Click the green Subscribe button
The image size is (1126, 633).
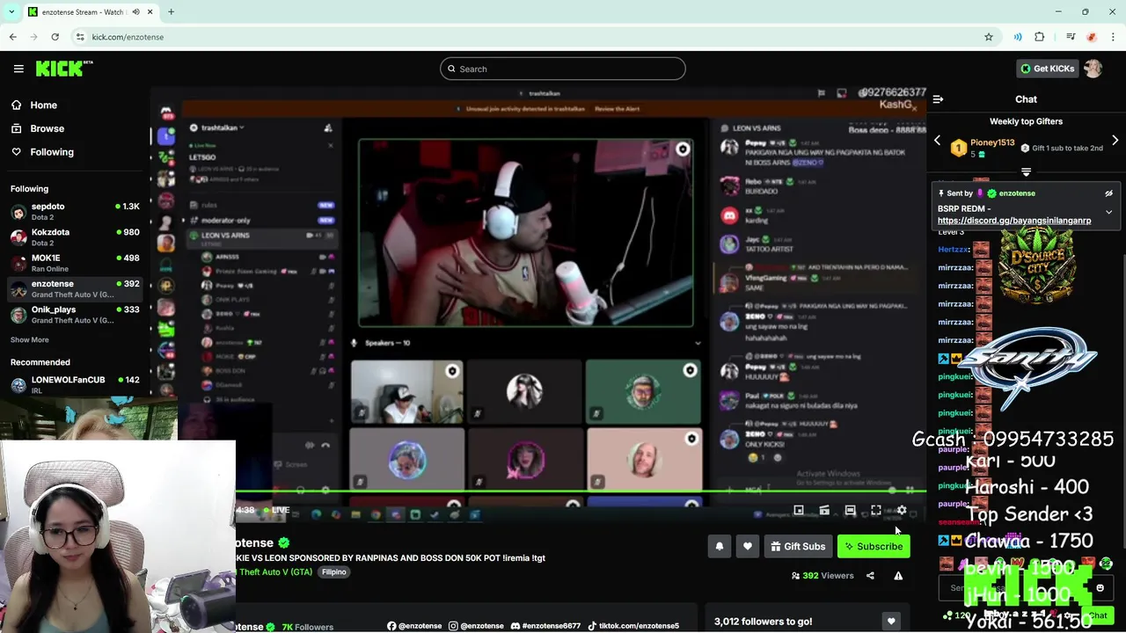874,547
